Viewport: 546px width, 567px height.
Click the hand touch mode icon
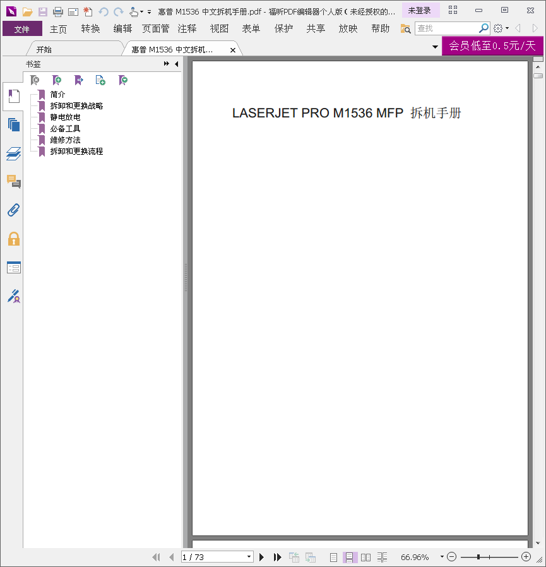(134, 12)
